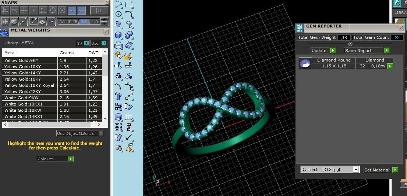407x196 pixels.
Task: Click the Set Material button
Action: click(x=381, y=170)
